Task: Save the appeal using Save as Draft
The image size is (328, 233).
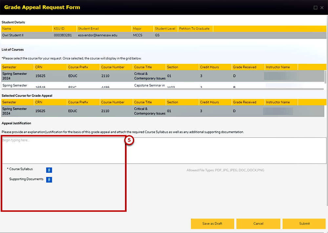Action: coord(212,224)
